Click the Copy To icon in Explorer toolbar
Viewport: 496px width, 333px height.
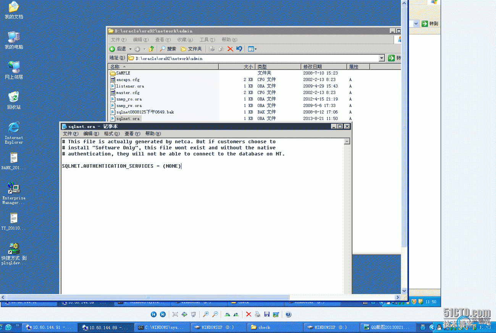click(221, 49)
